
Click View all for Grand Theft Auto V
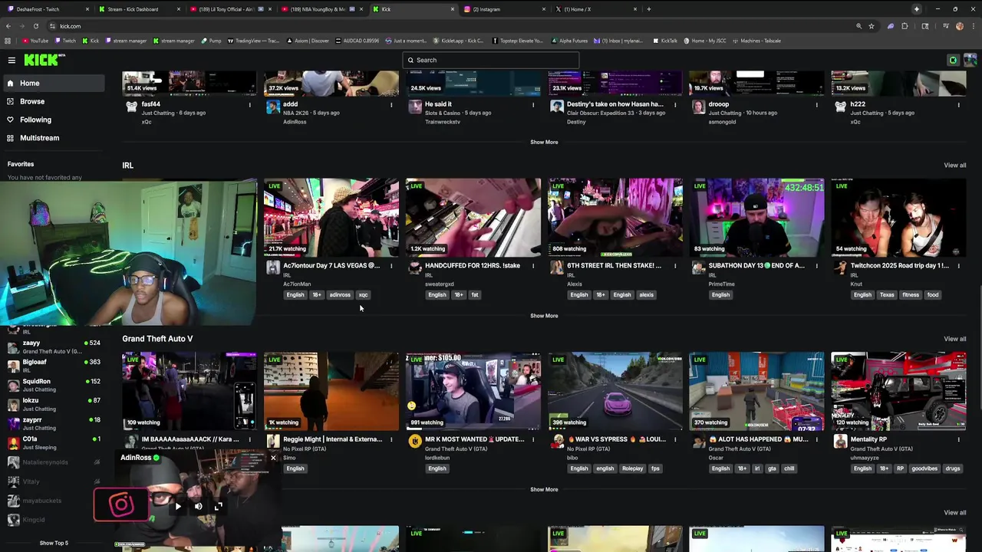click(954, 339)
